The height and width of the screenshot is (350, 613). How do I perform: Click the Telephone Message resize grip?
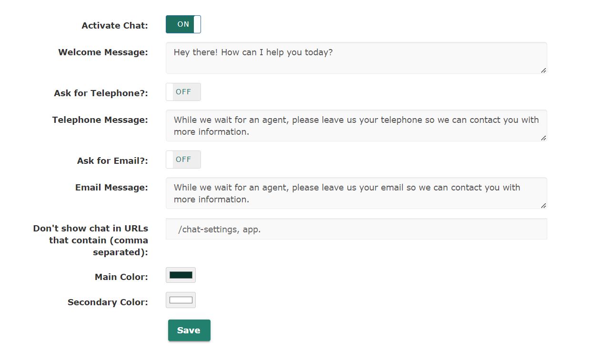click(x=543, y=138)
